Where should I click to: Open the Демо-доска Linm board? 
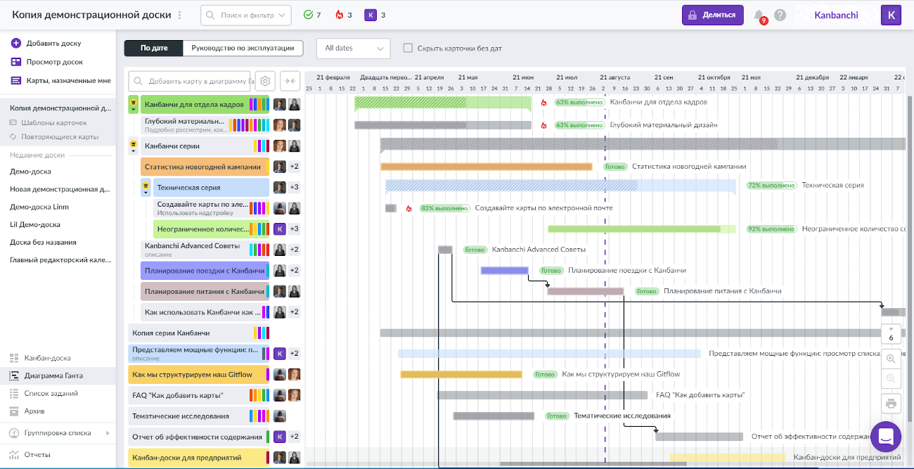(x=39, y=207)
